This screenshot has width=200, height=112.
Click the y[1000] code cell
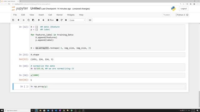coord(107,75)
